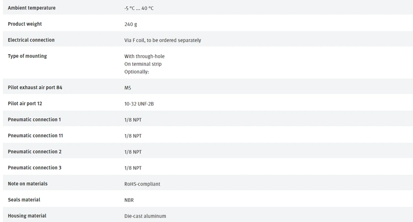Select the -5 °C ... 40 °C value
The height and width of the screenshot is (222, 413).
pos(139,8)
